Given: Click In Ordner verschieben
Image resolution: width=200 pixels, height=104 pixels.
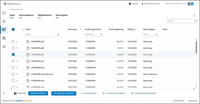Looking at the screenshot, I should [114, 93].
